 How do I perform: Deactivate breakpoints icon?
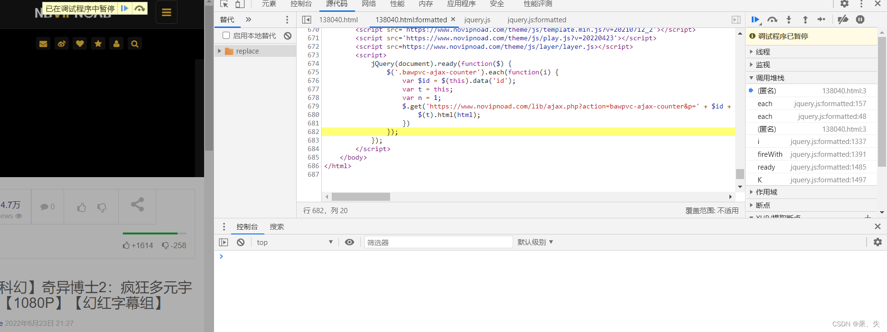point(843,19)
